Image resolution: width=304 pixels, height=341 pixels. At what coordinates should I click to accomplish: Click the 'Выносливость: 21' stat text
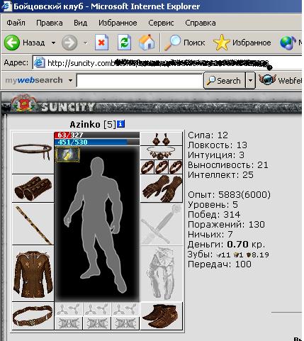[x=228, y=165]
